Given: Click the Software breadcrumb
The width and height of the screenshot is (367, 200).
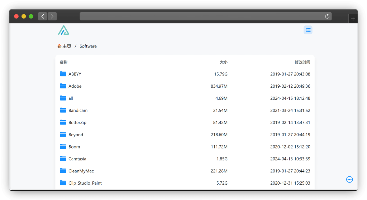Looking at the screenshot, I should 88,46.
